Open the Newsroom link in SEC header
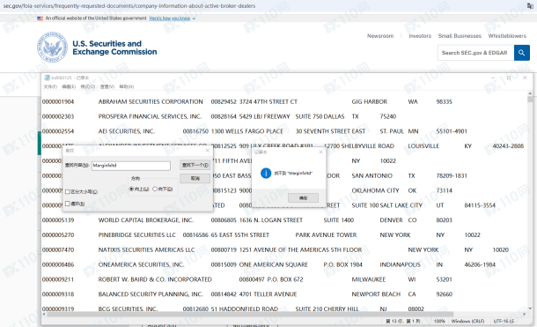 click(380, 35)
